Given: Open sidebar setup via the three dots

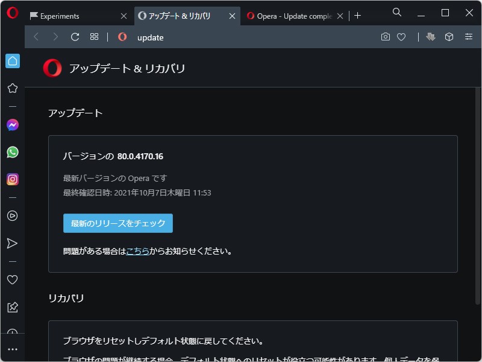Looking at the screenshot, I should 12,349.
